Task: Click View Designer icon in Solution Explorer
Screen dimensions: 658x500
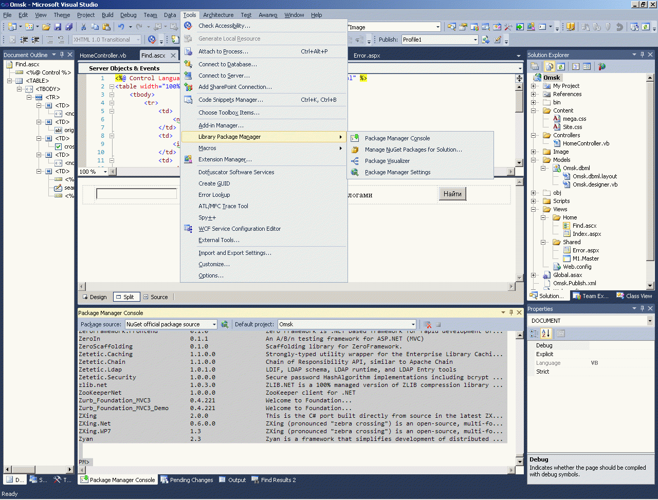Action: click(x=587, y=66)
